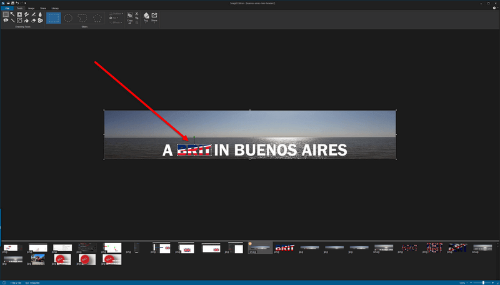This screenshot has width=500, height=285.
Task: Click the Save quick access icon
Action: [12, 3]
